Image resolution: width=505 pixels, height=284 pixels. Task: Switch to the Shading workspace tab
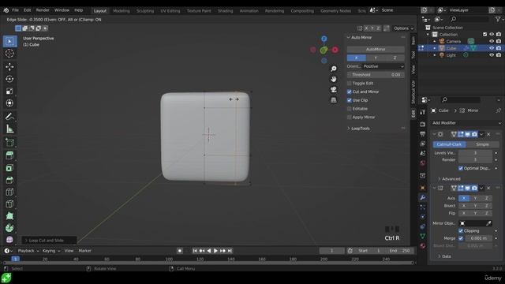tap(225, 11)
